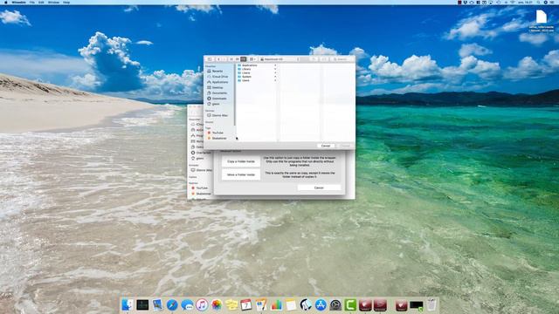Screen dimensions: 559x314
Task: Switch to icon view in dialog toolbar
Action: pos(231,59)
